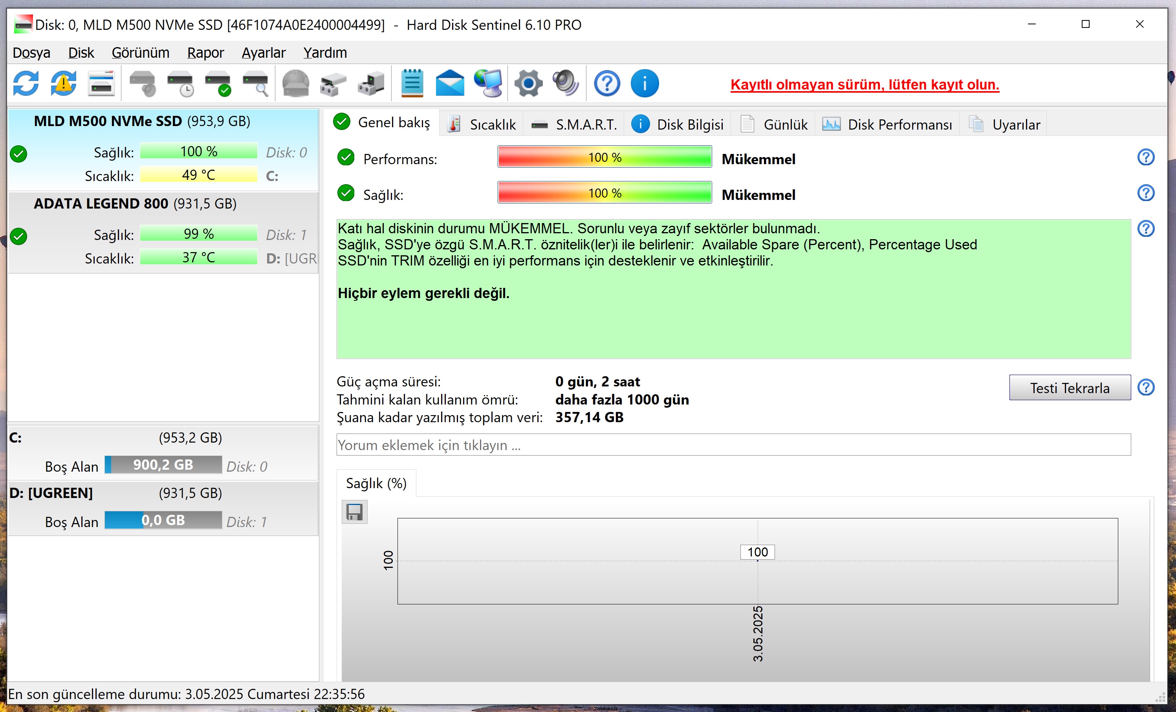The image size is (1176, 712).
Task: Click the 49 °C temperature bar
Action: tap(198, 175)
